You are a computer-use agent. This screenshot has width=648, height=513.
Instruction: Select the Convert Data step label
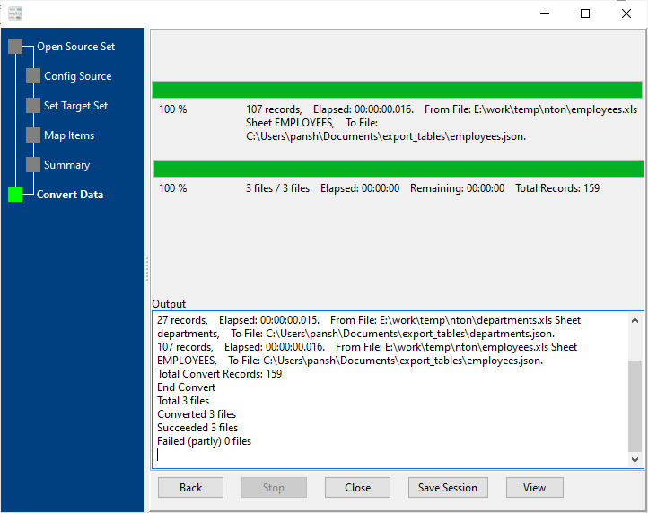pos(70,195)
